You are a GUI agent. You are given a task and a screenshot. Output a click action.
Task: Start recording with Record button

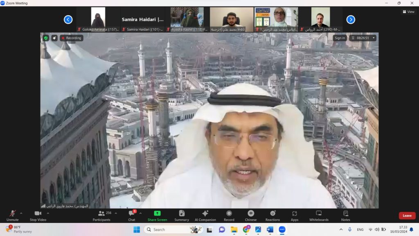click(x=229, y=216)
